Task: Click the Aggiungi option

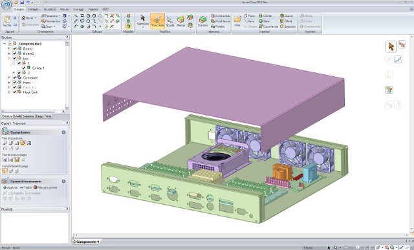Action: [10, 187]
